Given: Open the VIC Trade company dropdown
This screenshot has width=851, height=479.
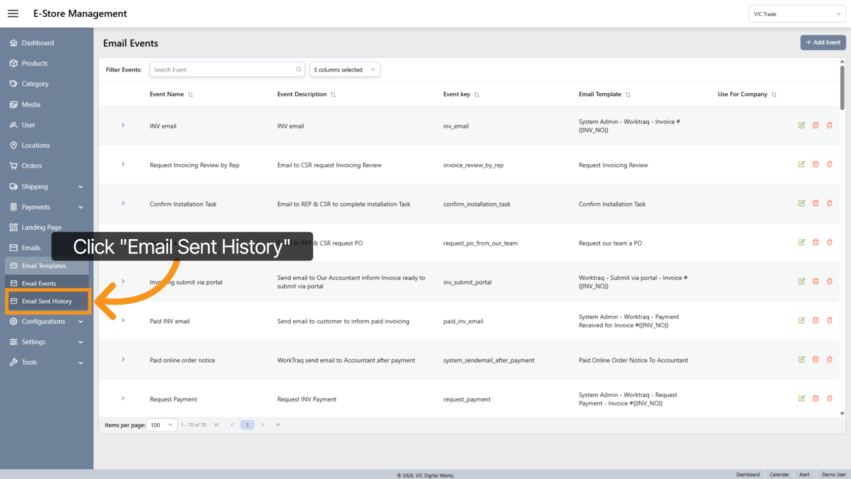Looking at the screenshot, I should pos(796,14).
